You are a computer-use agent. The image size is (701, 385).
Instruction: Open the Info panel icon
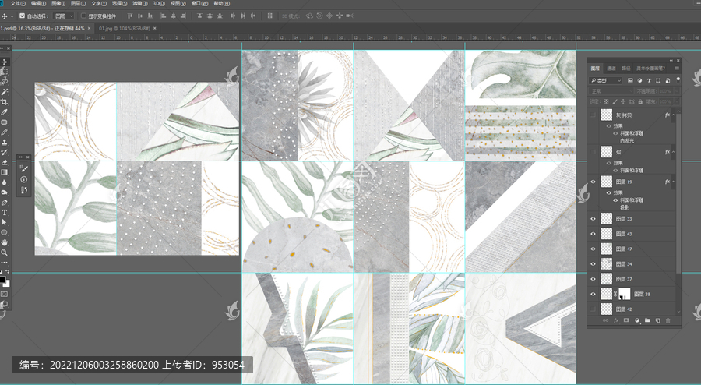pos(23,179)
